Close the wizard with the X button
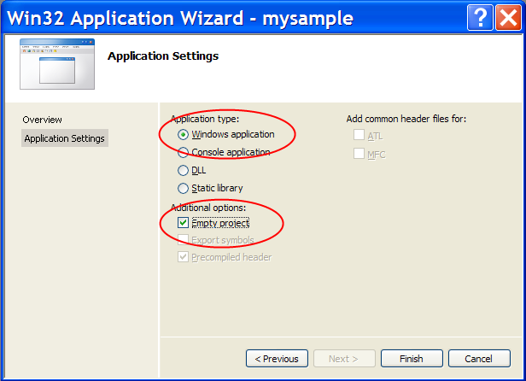The height and width of the screenshot is (381, 526). coord(508,17)
